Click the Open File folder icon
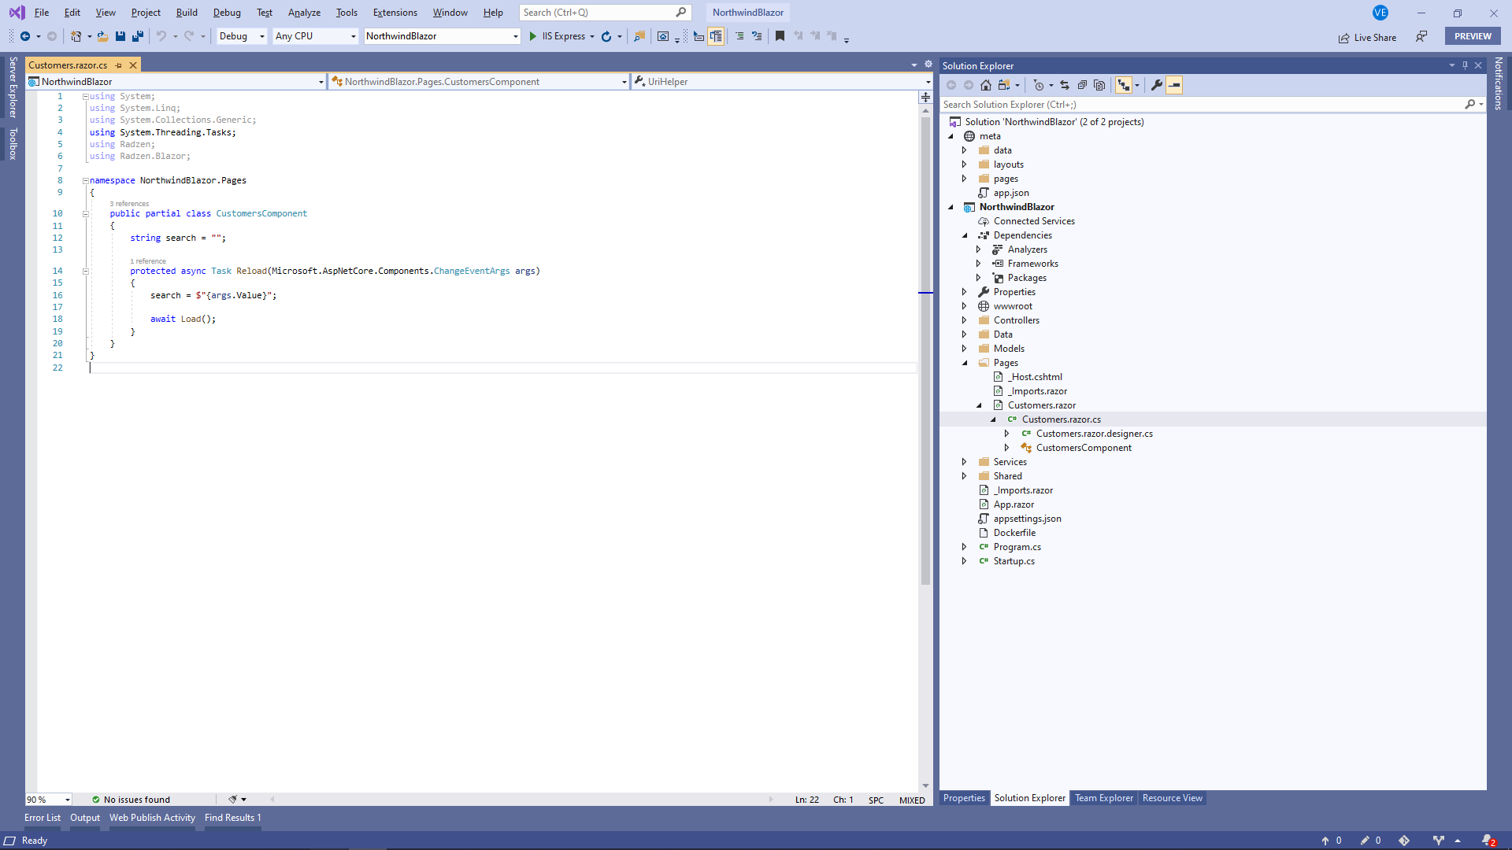 (102, 36)
